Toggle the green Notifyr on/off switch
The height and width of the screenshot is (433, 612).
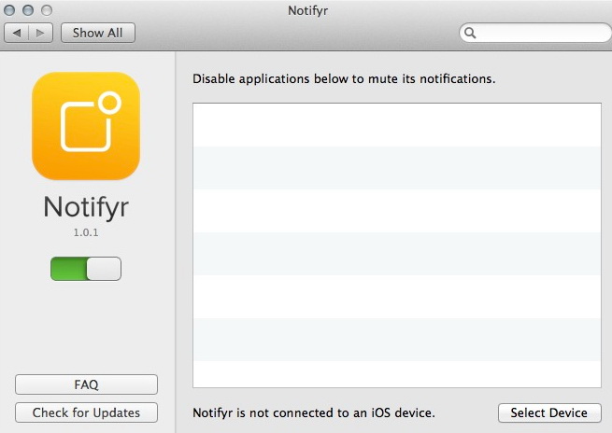click(86, 269)
